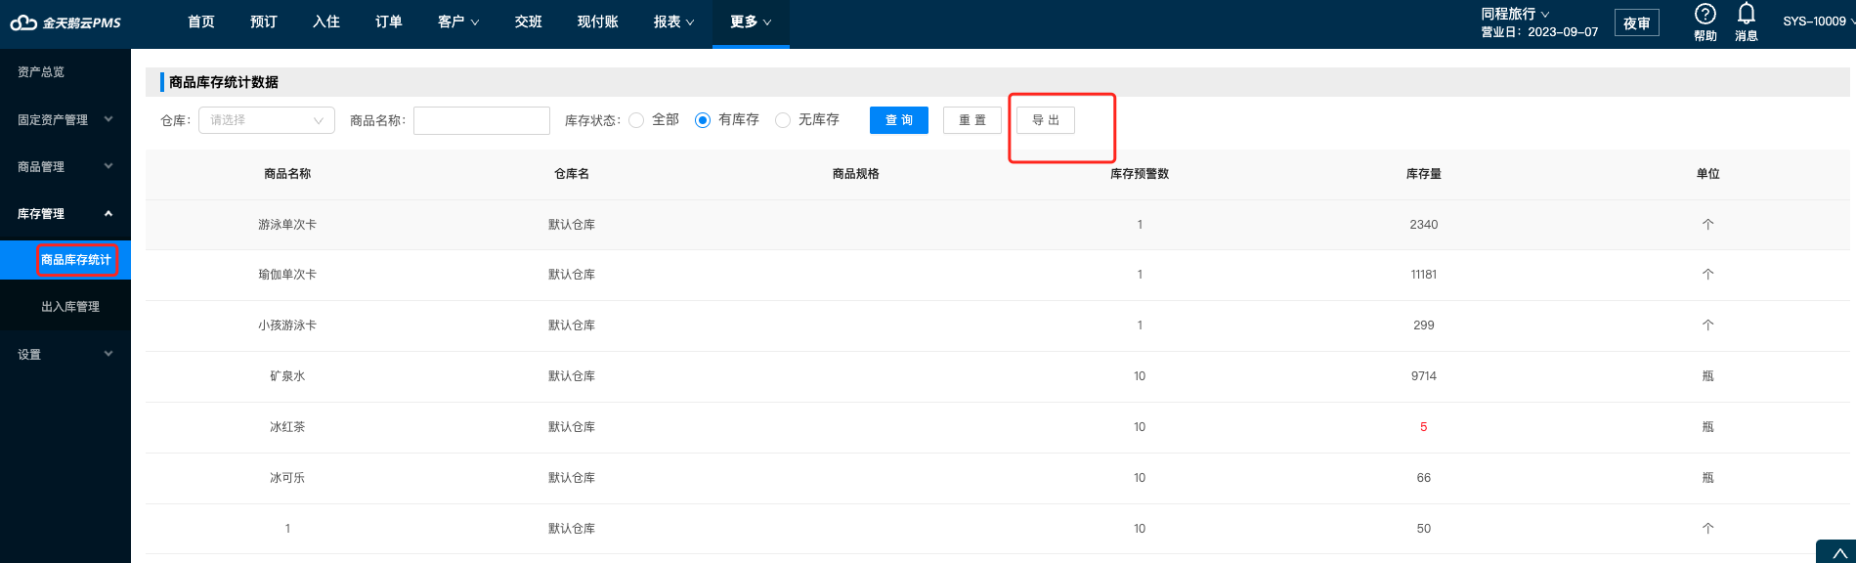The height and width of the screenshot is (563, 1856).
Task: Click the 夜审 night audit button
Action: pyautogui.click(x=1637, y=23)
